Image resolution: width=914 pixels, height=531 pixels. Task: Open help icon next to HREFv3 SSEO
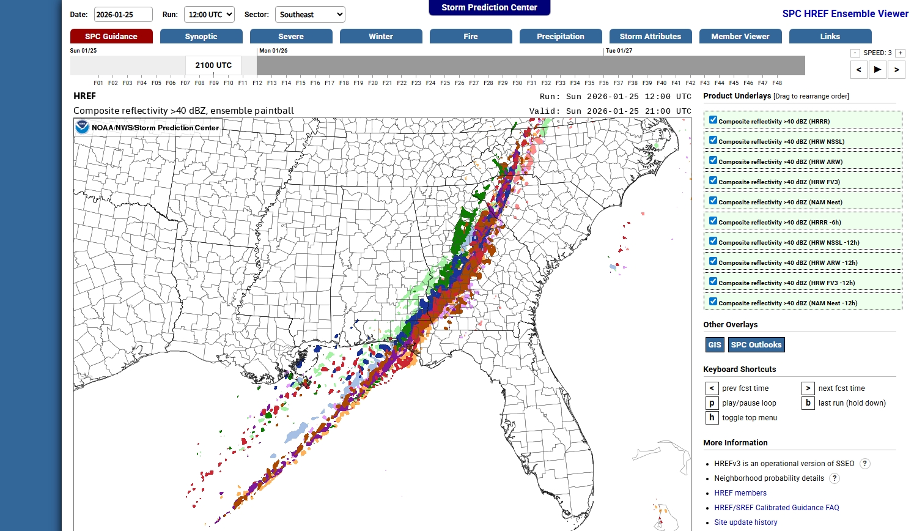pos(864,464)
